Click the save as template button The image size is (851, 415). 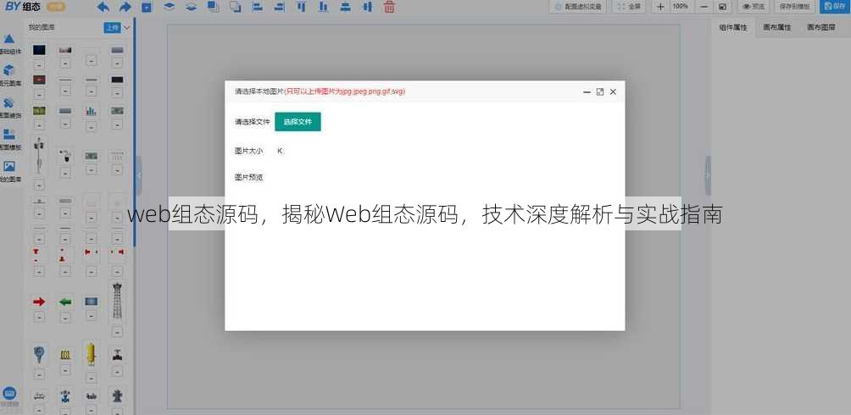(x=794, y=7)
